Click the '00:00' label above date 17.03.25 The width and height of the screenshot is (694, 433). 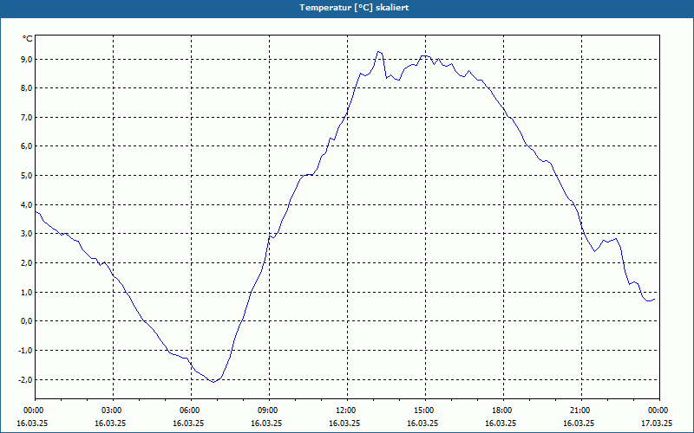[659, 410]
